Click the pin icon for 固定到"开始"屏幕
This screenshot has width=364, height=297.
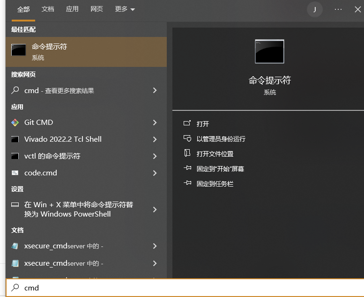point(187,168)
